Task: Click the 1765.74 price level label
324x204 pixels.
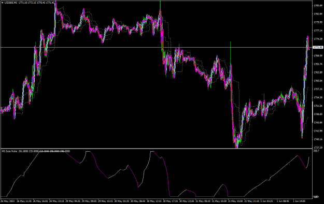Action: coord(318,64)
